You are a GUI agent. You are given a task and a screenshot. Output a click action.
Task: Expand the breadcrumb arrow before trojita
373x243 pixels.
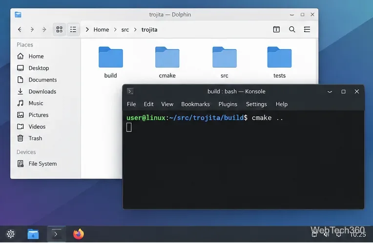(x=135, y=29)
